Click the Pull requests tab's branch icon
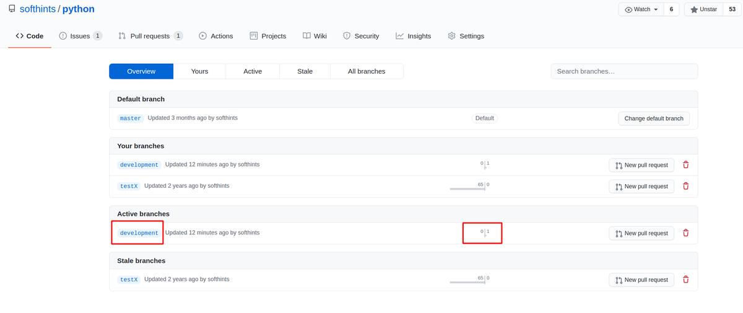This screenshot has width=743, height=313. (x=122, y=36)
